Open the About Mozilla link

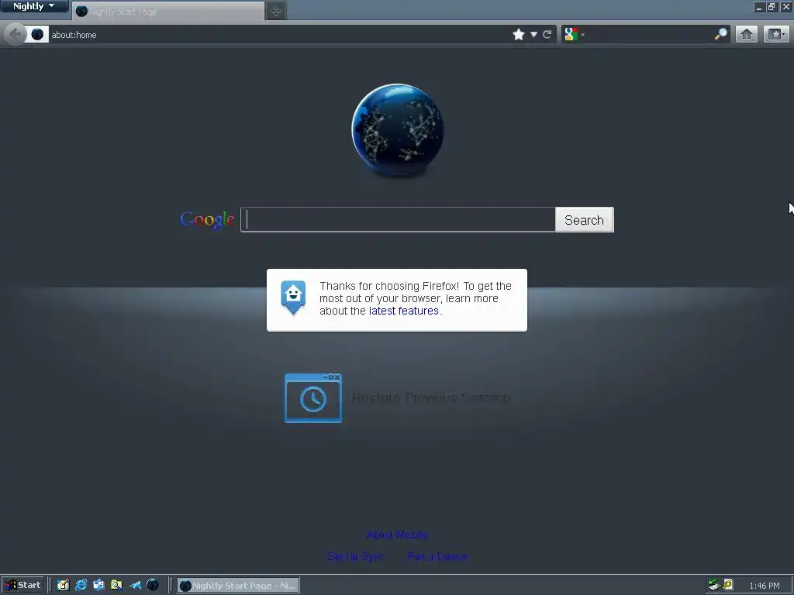[397, 535]
